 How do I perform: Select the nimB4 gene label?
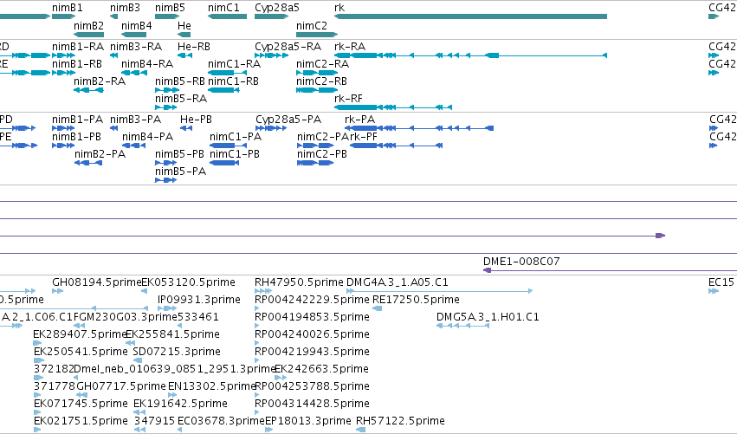click(137, 26)
